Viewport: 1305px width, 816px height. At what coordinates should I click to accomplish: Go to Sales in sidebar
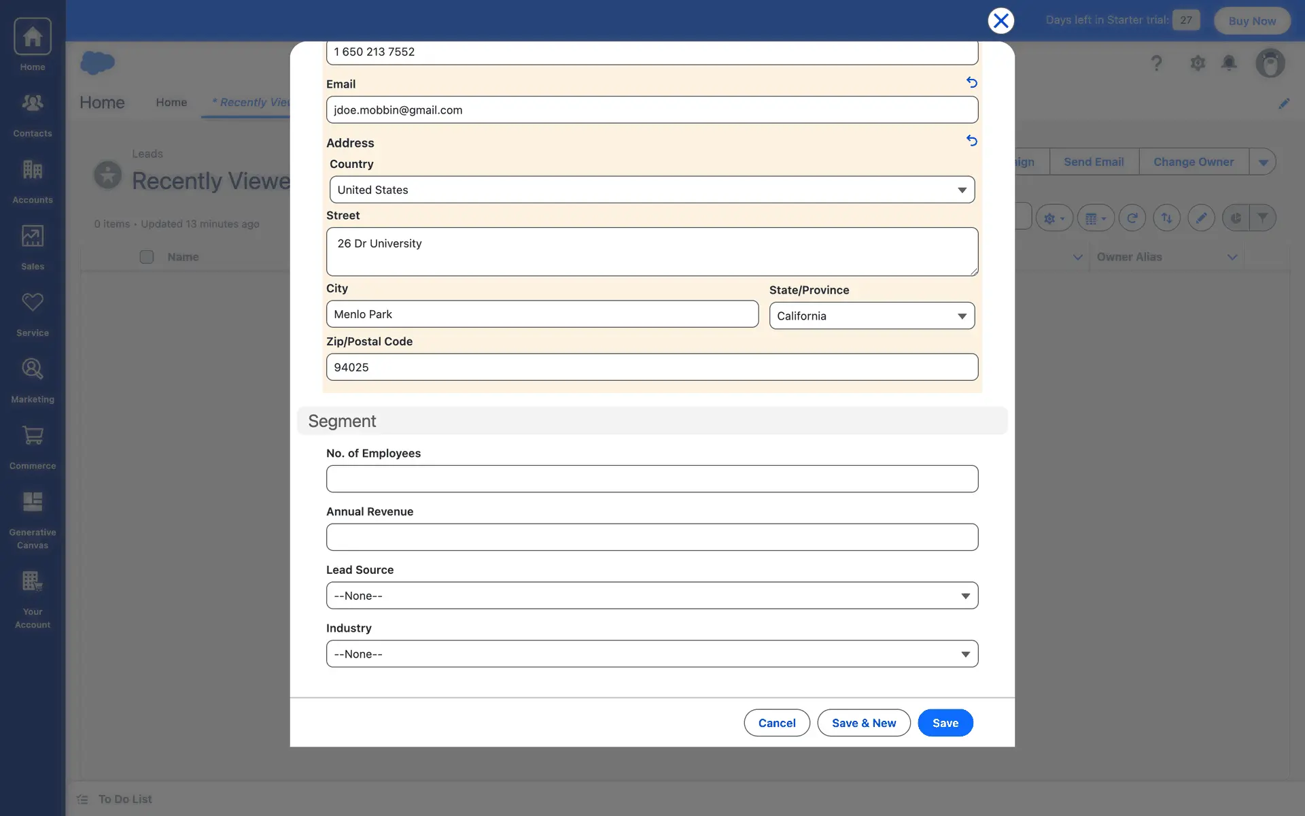point(32,237)
